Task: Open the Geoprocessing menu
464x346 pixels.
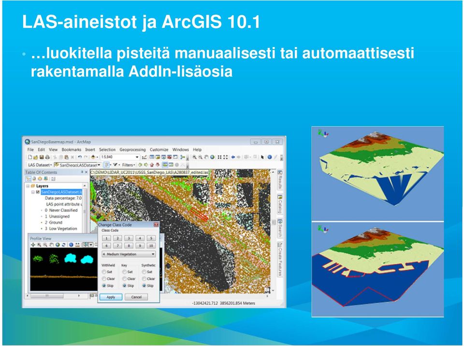Action: pos(132,150)
